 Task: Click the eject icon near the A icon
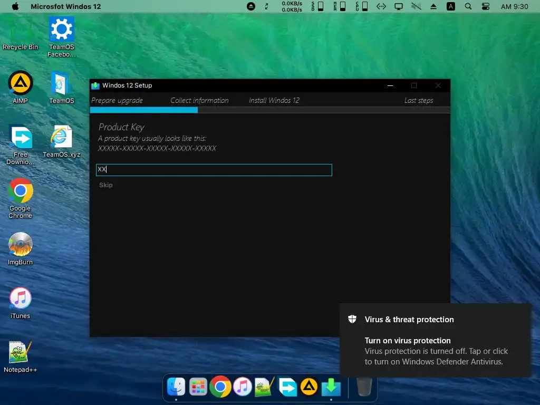coord(433,6)
